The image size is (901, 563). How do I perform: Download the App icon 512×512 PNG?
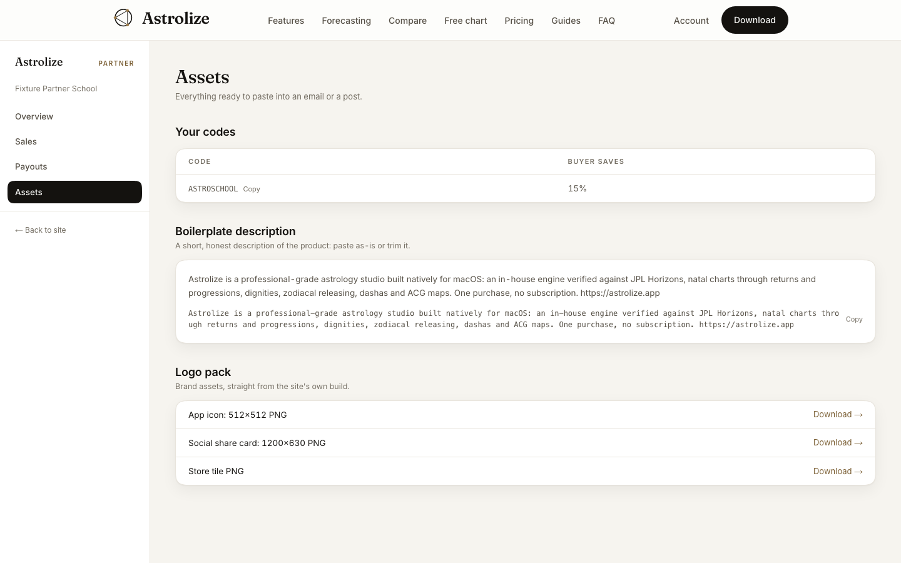click(838, 415)
